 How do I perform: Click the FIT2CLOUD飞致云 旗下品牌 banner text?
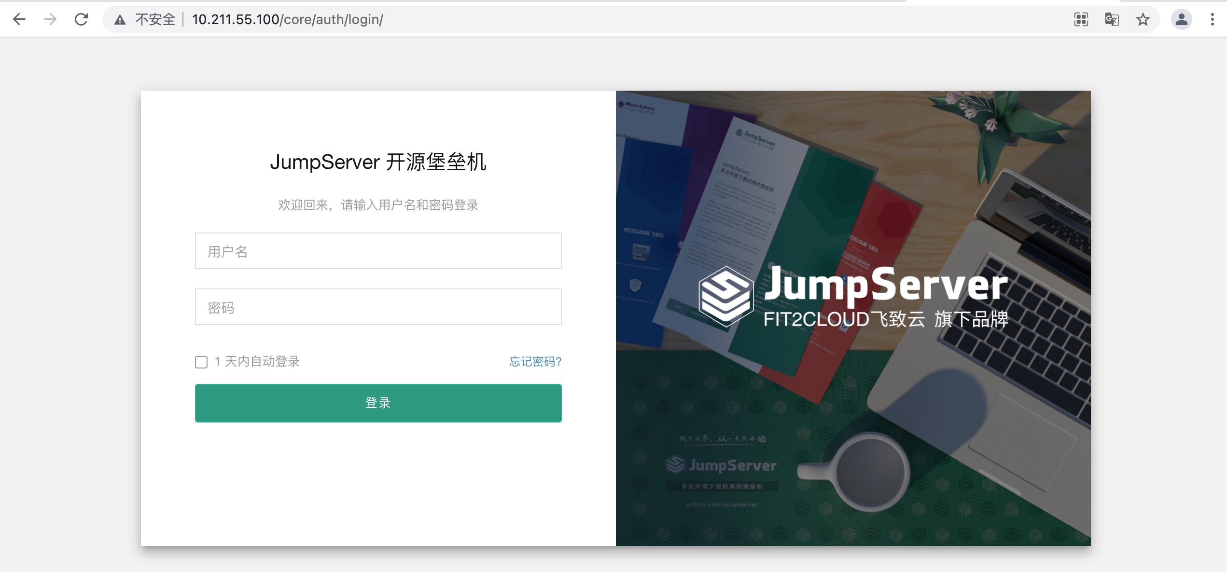[886, 319]
